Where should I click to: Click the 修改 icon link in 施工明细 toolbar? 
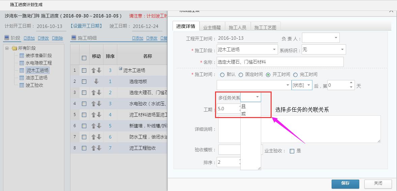[x=152, y=38]
